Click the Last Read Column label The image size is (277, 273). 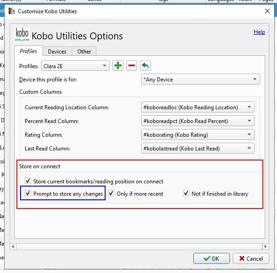(x=48, y=149)
